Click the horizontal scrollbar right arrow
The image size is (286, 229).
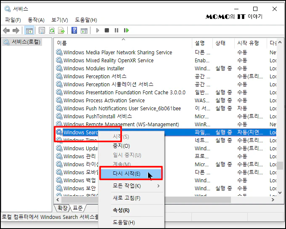[273, 200]
